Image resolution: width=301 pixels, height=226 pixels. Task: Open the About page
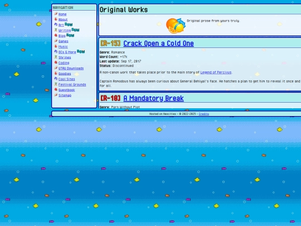click(x=63, y=20)
